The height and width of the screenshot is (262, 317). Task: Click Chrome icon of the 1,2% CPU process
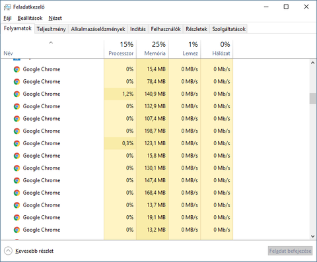[x=17, y=94]
